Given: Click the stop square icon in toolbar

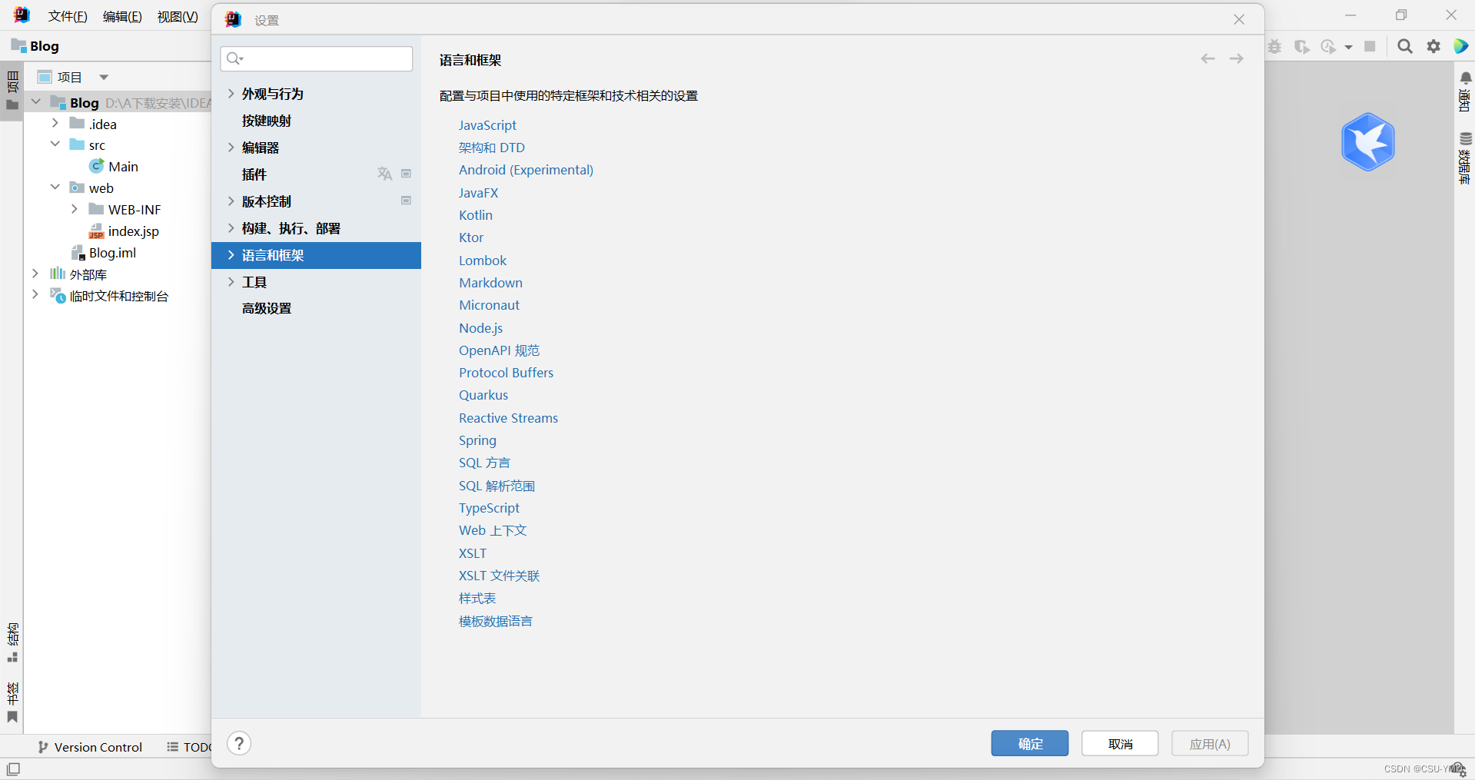Looking at the screenshot, I should point(1370,47).
